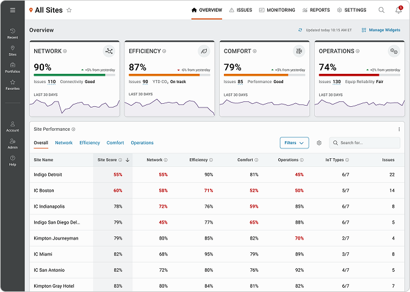Select the Comfort performance tab
This screenshot has width=410, height=292.
[115, 143]
